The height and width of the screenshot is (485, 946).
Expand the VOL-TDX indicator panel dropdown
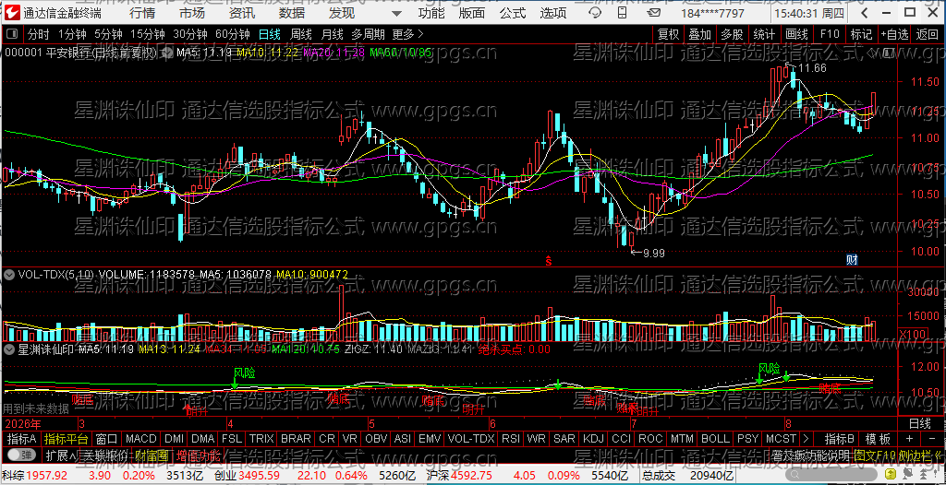coord(9,275)
